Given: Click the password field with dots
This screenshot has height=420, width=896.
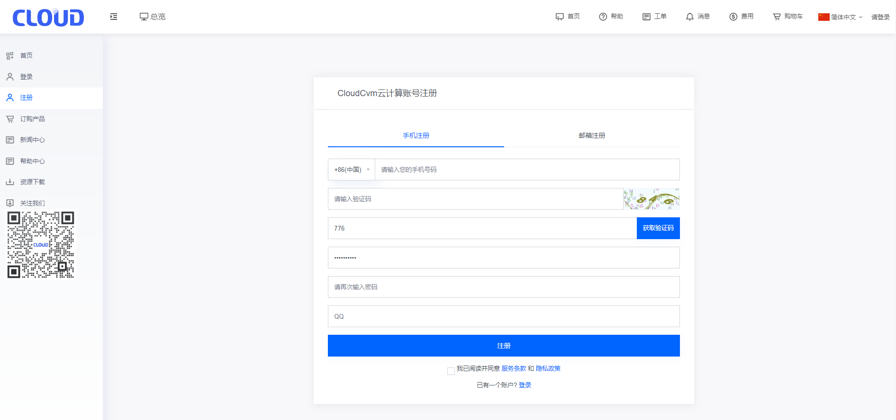Looking at the screenshot, I should (x=504, y=258).
